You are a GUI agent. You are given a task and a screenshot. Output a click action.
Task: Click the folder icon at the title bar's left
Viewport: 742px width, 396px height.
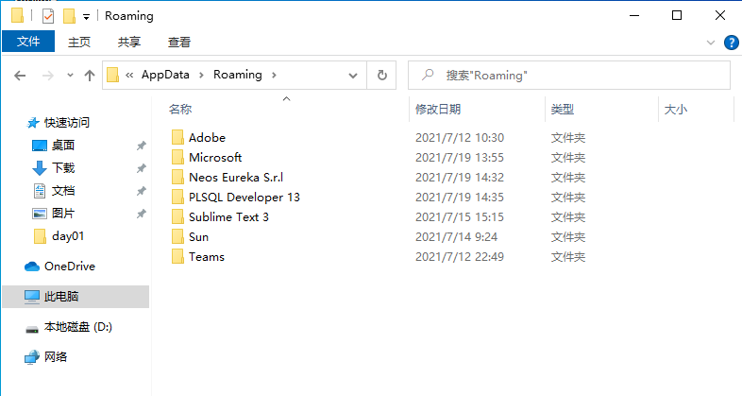coord(17,16)
